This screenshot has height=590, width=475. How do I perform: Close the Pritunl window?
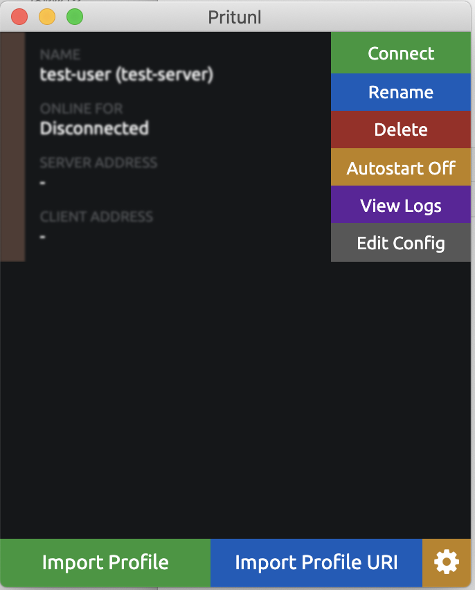(x=19, y=17)
